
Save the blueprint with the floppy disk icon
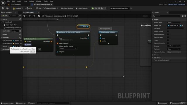[3, 8]
